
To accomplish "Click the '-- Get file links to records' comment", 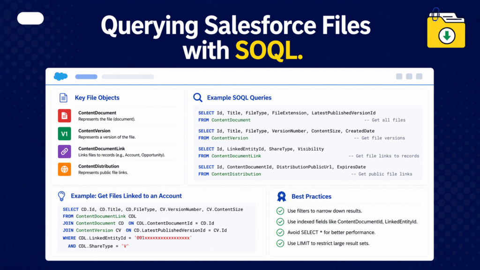I will click(384, 156).
